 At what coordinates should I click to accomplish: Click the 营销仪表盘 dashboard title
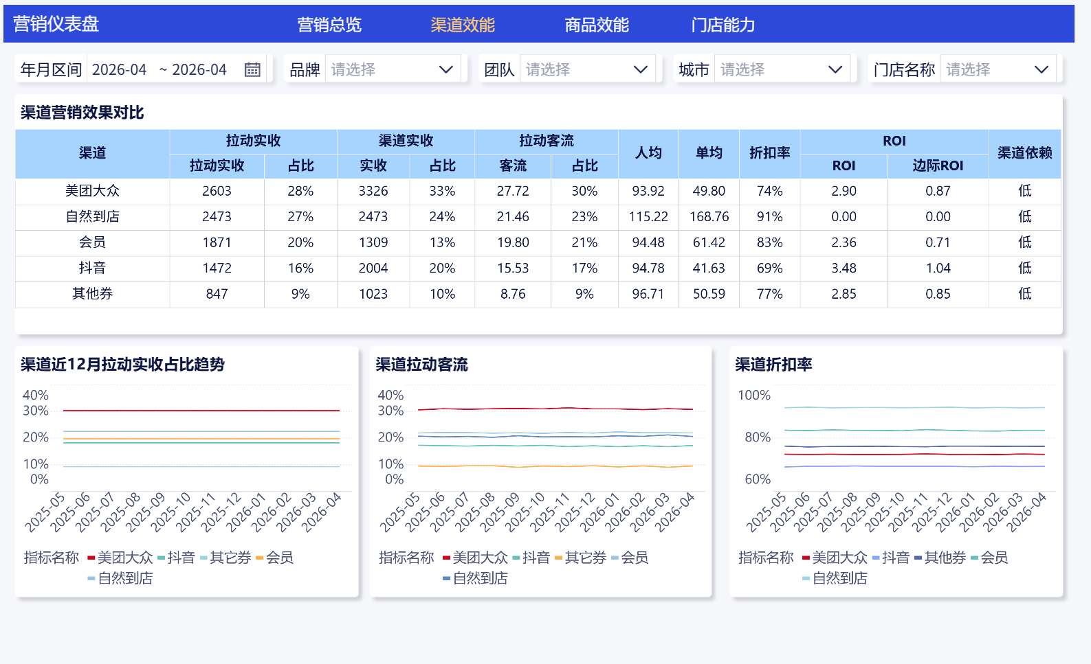click(x=56, y=24)
